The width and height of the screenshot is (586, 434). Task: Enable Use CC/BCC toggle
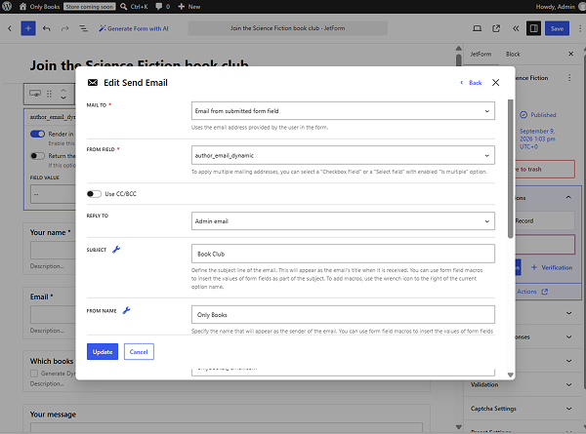click(94, 194)
